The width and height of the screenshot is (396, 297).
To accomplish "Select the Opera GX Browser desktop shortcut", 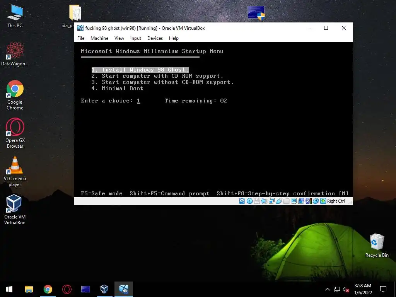I will coord(15,133).
